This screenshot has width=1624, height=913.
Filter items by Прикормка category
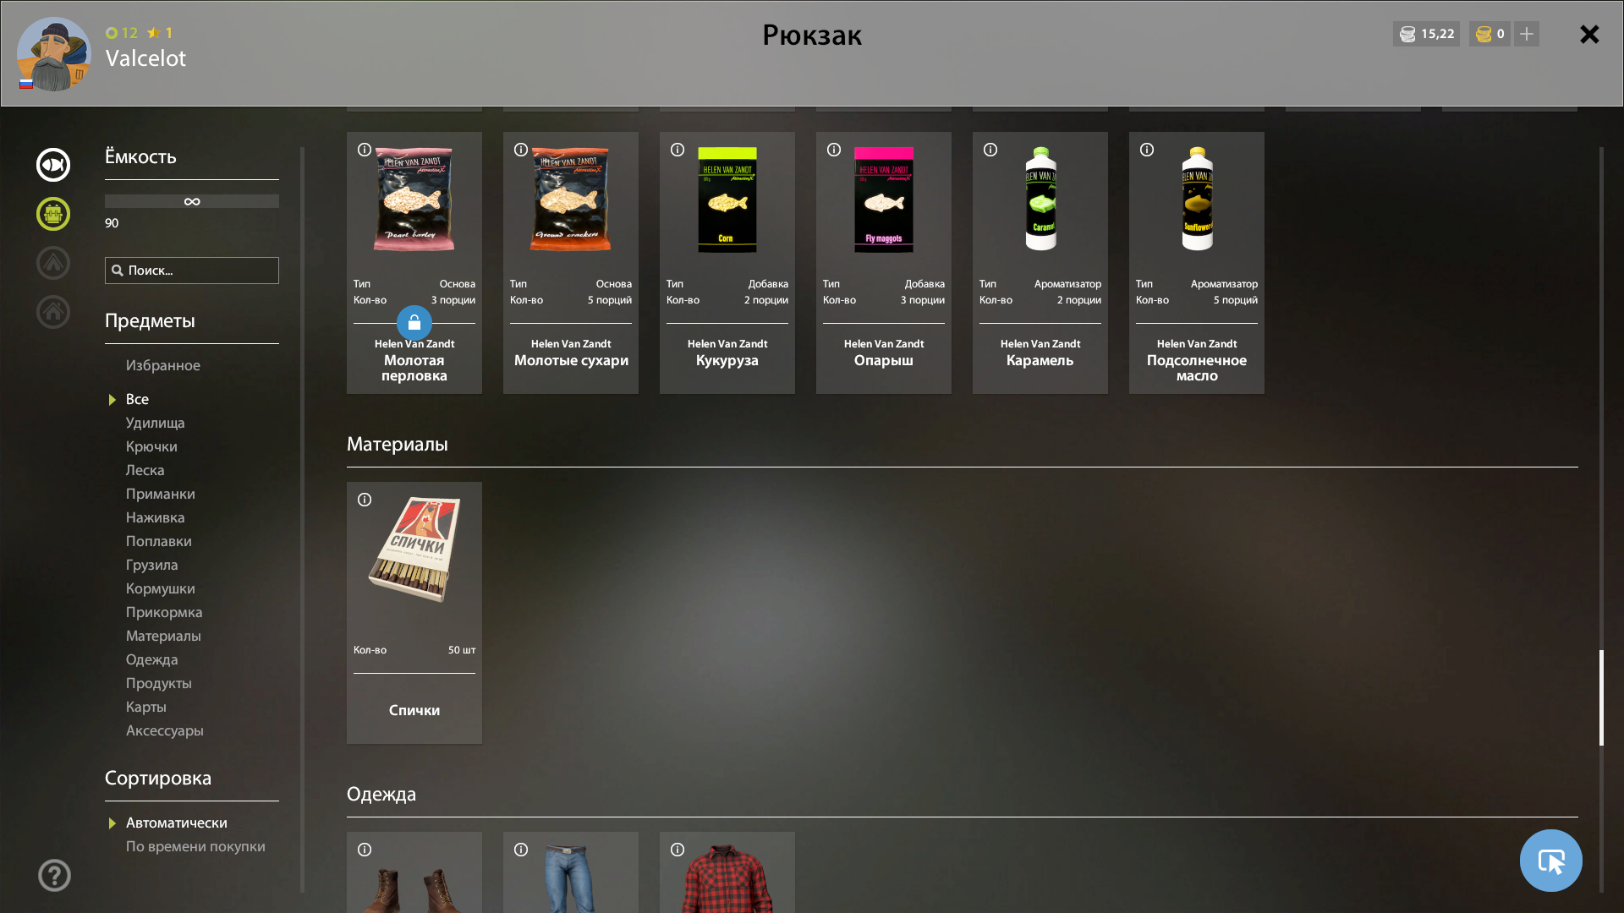(164, 612)
